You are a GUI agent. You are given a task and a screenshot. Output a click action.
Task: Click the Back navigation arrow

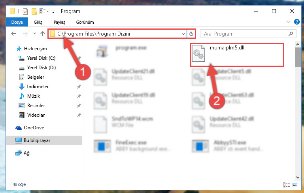(13, 34)
